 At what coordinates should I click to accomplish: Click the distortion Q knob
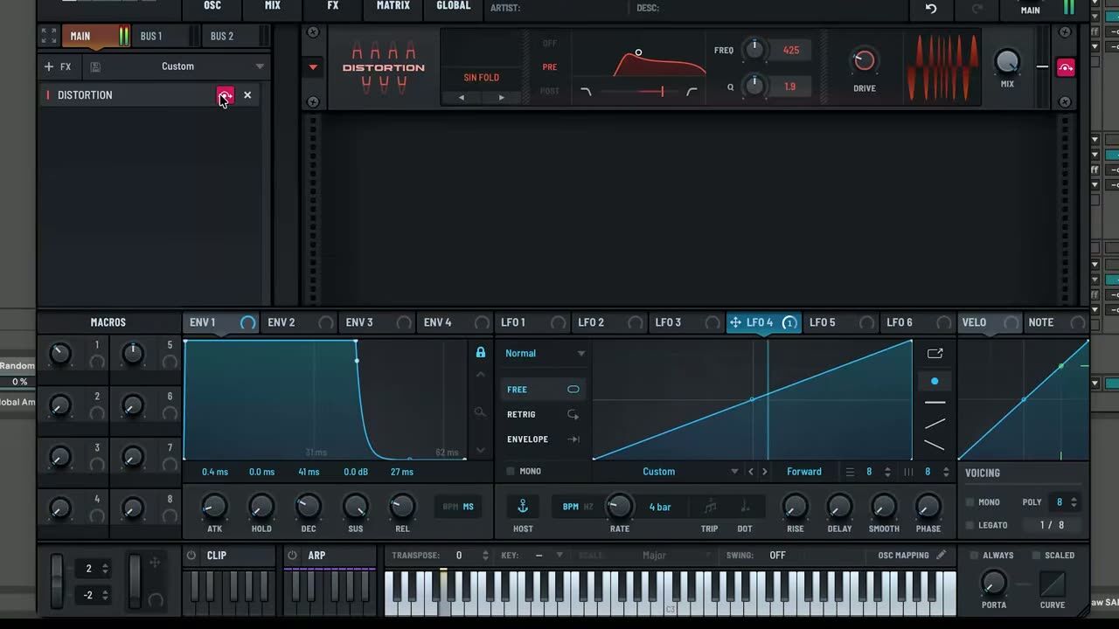[754, 86]
